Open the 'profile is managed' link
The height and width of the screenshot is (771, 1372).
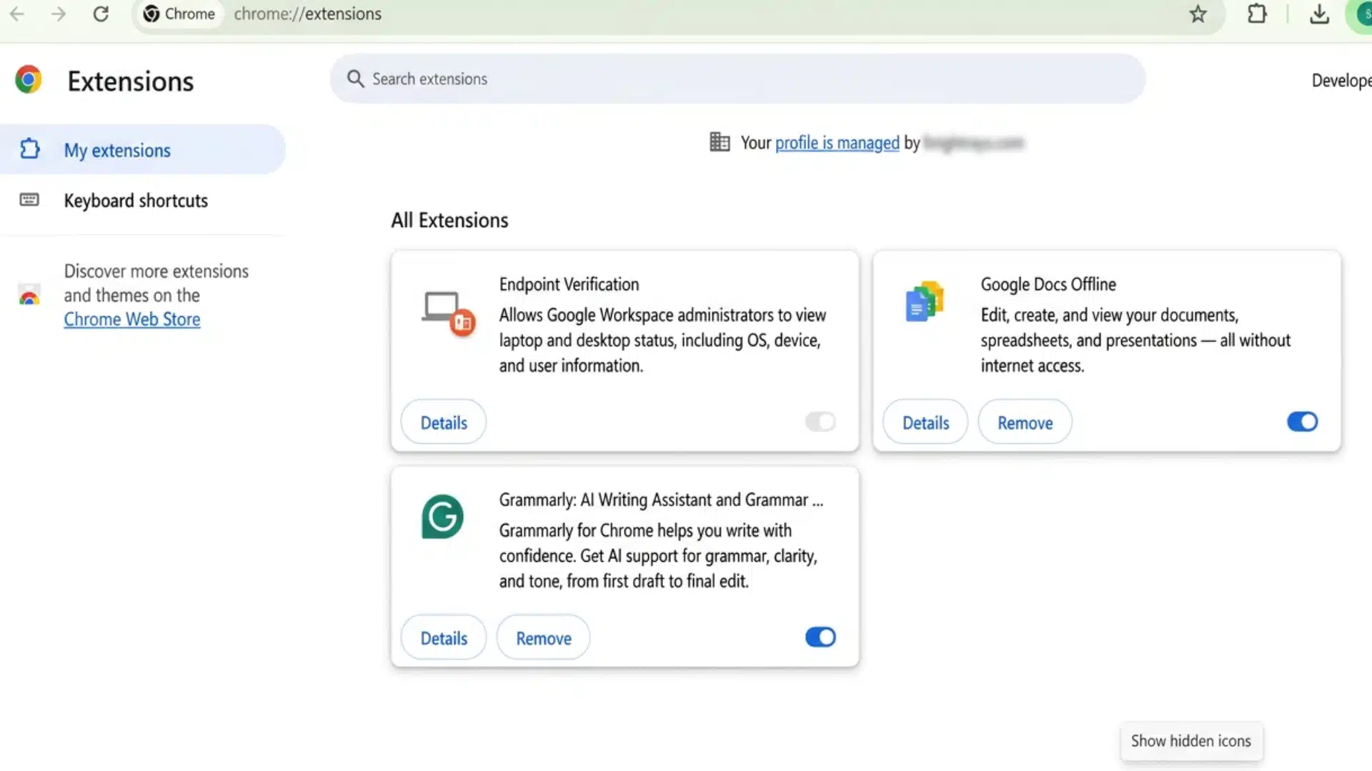tap(837, 143)
